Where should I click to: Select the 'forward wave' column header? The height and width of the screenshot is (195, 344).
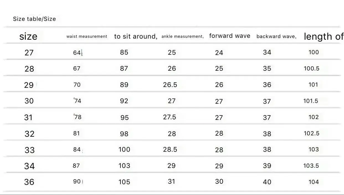point(230,36)
